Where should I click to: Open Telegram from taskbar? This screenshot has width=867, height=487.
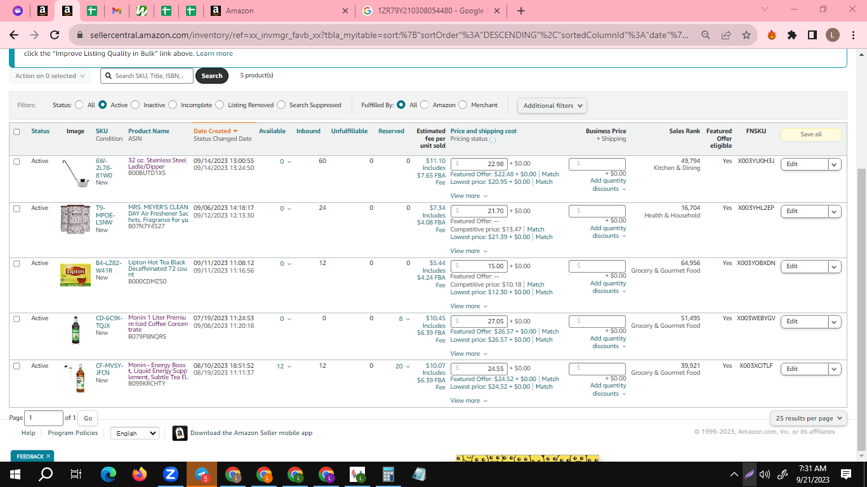point(202,474)
